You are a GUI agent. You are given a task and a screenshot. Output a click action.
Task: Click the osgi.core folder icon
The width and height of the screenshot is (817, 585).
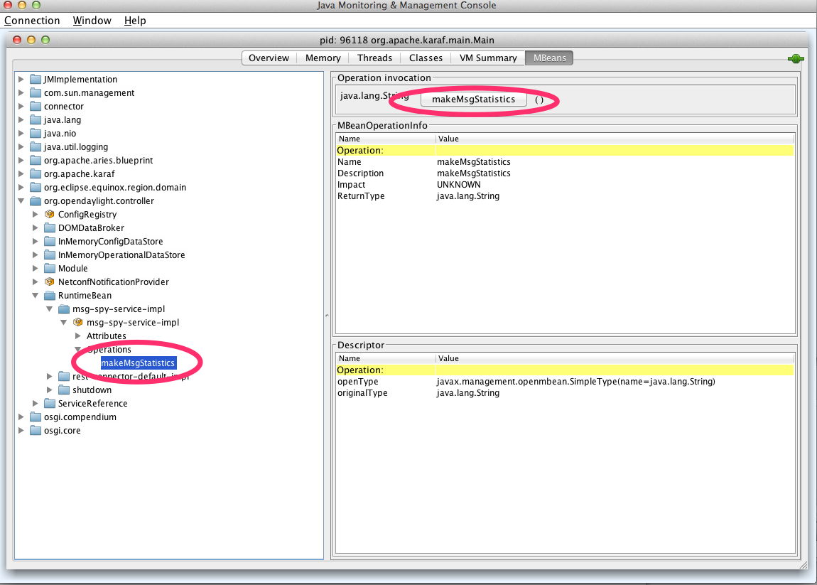36,431
